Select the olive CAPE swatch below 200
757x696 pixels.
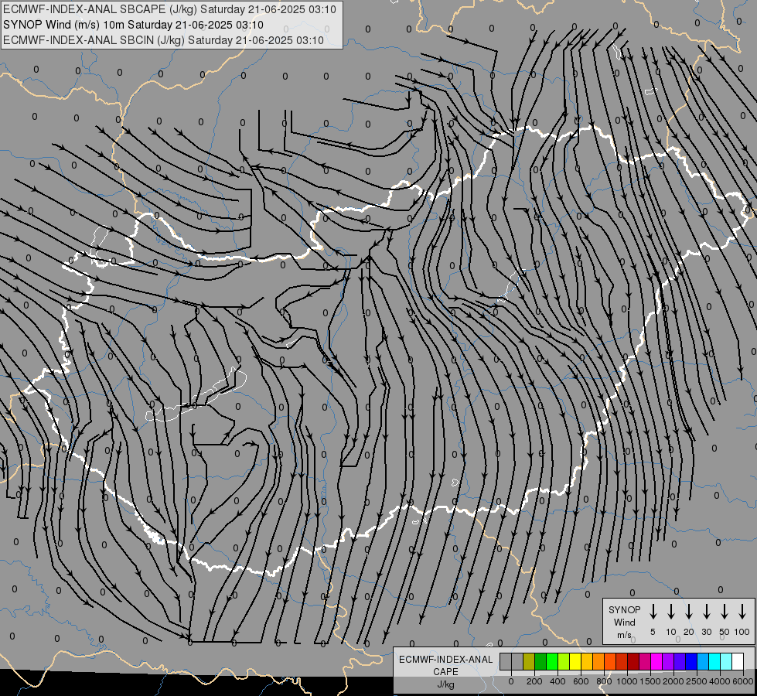click(x=529, y=662)
